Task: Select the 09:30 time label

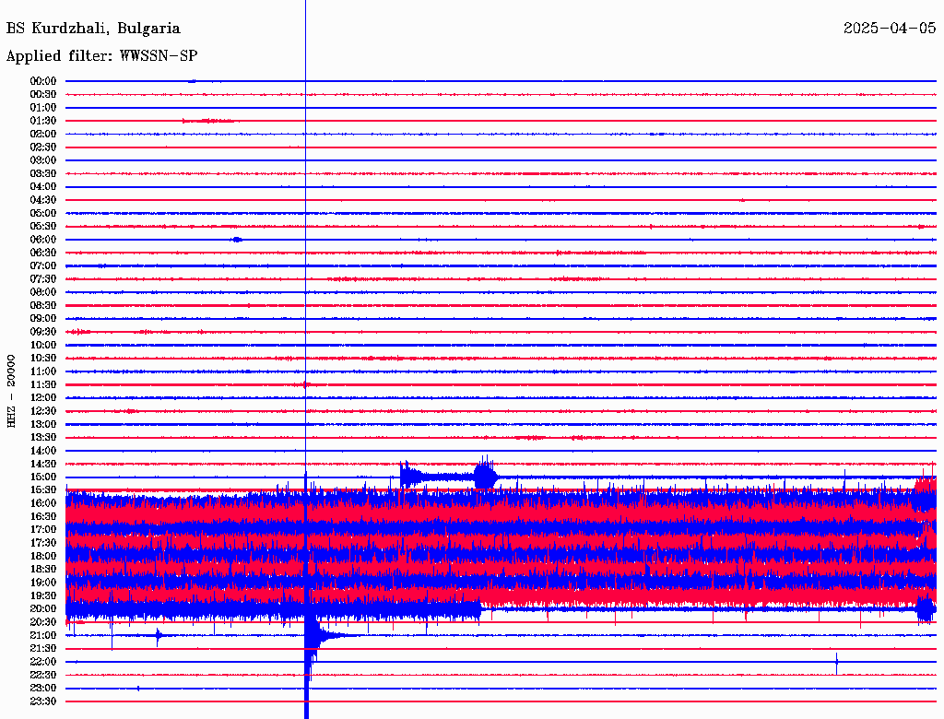Action: point(43,333)
